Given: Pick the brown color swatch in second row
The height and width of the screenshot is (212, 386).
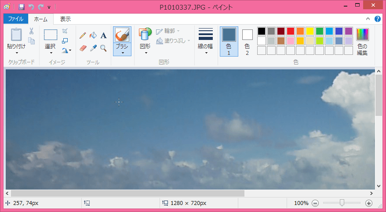Looking at the screenshot, I should (x=281, y=41).
